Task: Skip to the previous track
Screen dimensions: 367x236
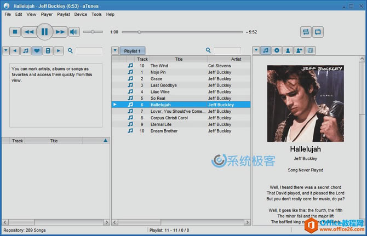Action: point(29,32)
